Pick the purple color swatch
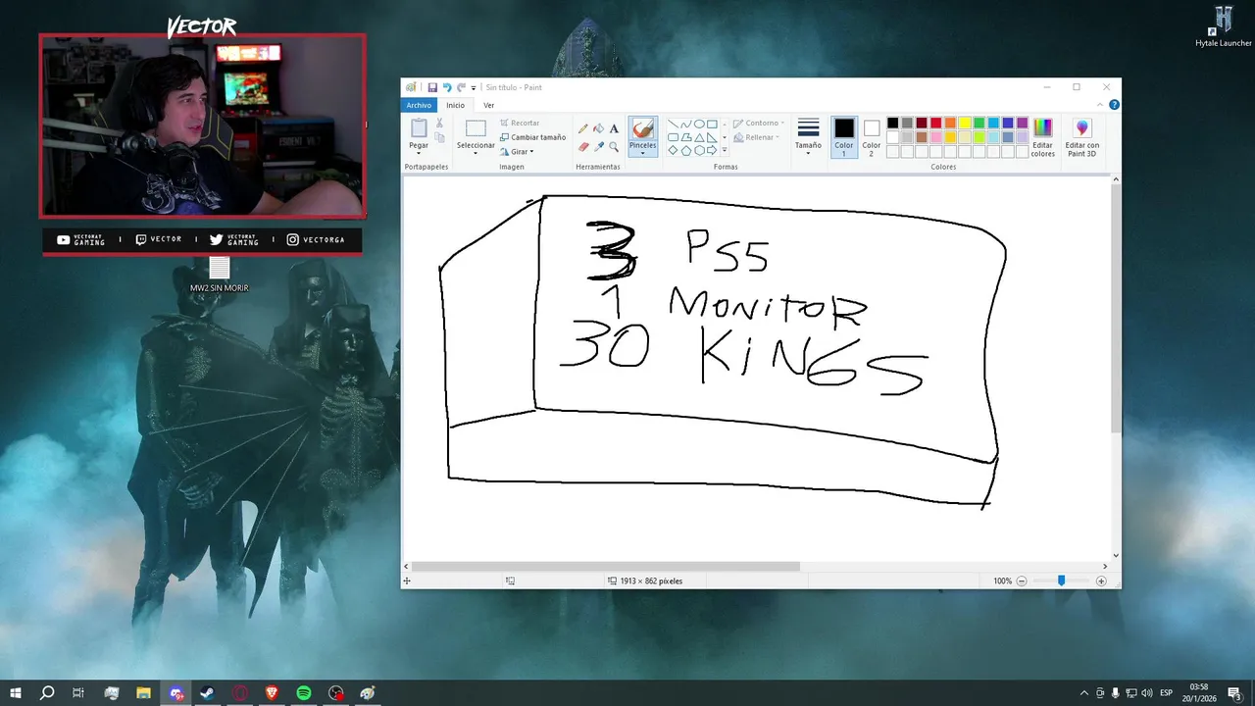 pos(1023,123)
